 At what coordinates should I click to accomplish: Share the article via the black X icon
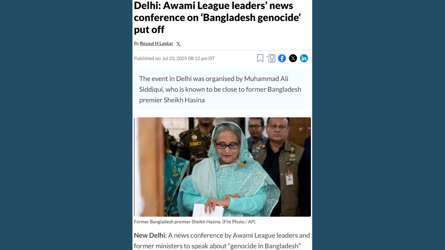[293, 58]
